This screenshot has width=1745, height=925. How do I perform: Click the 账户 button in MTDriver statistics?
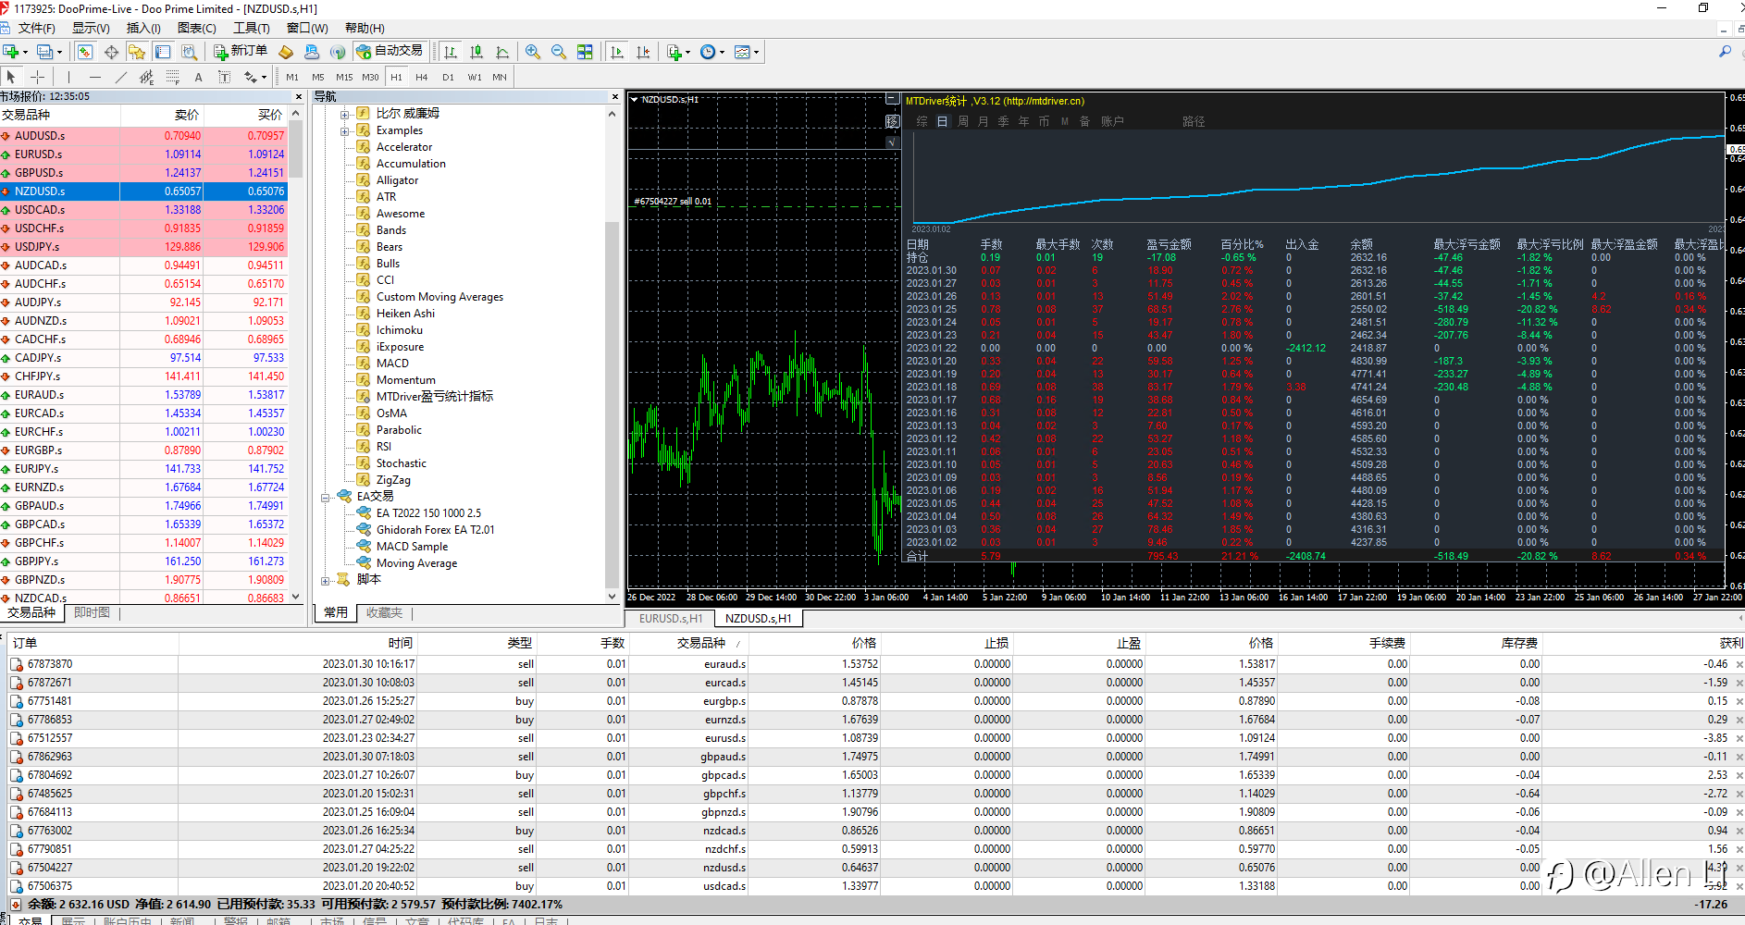point(1111,121)
